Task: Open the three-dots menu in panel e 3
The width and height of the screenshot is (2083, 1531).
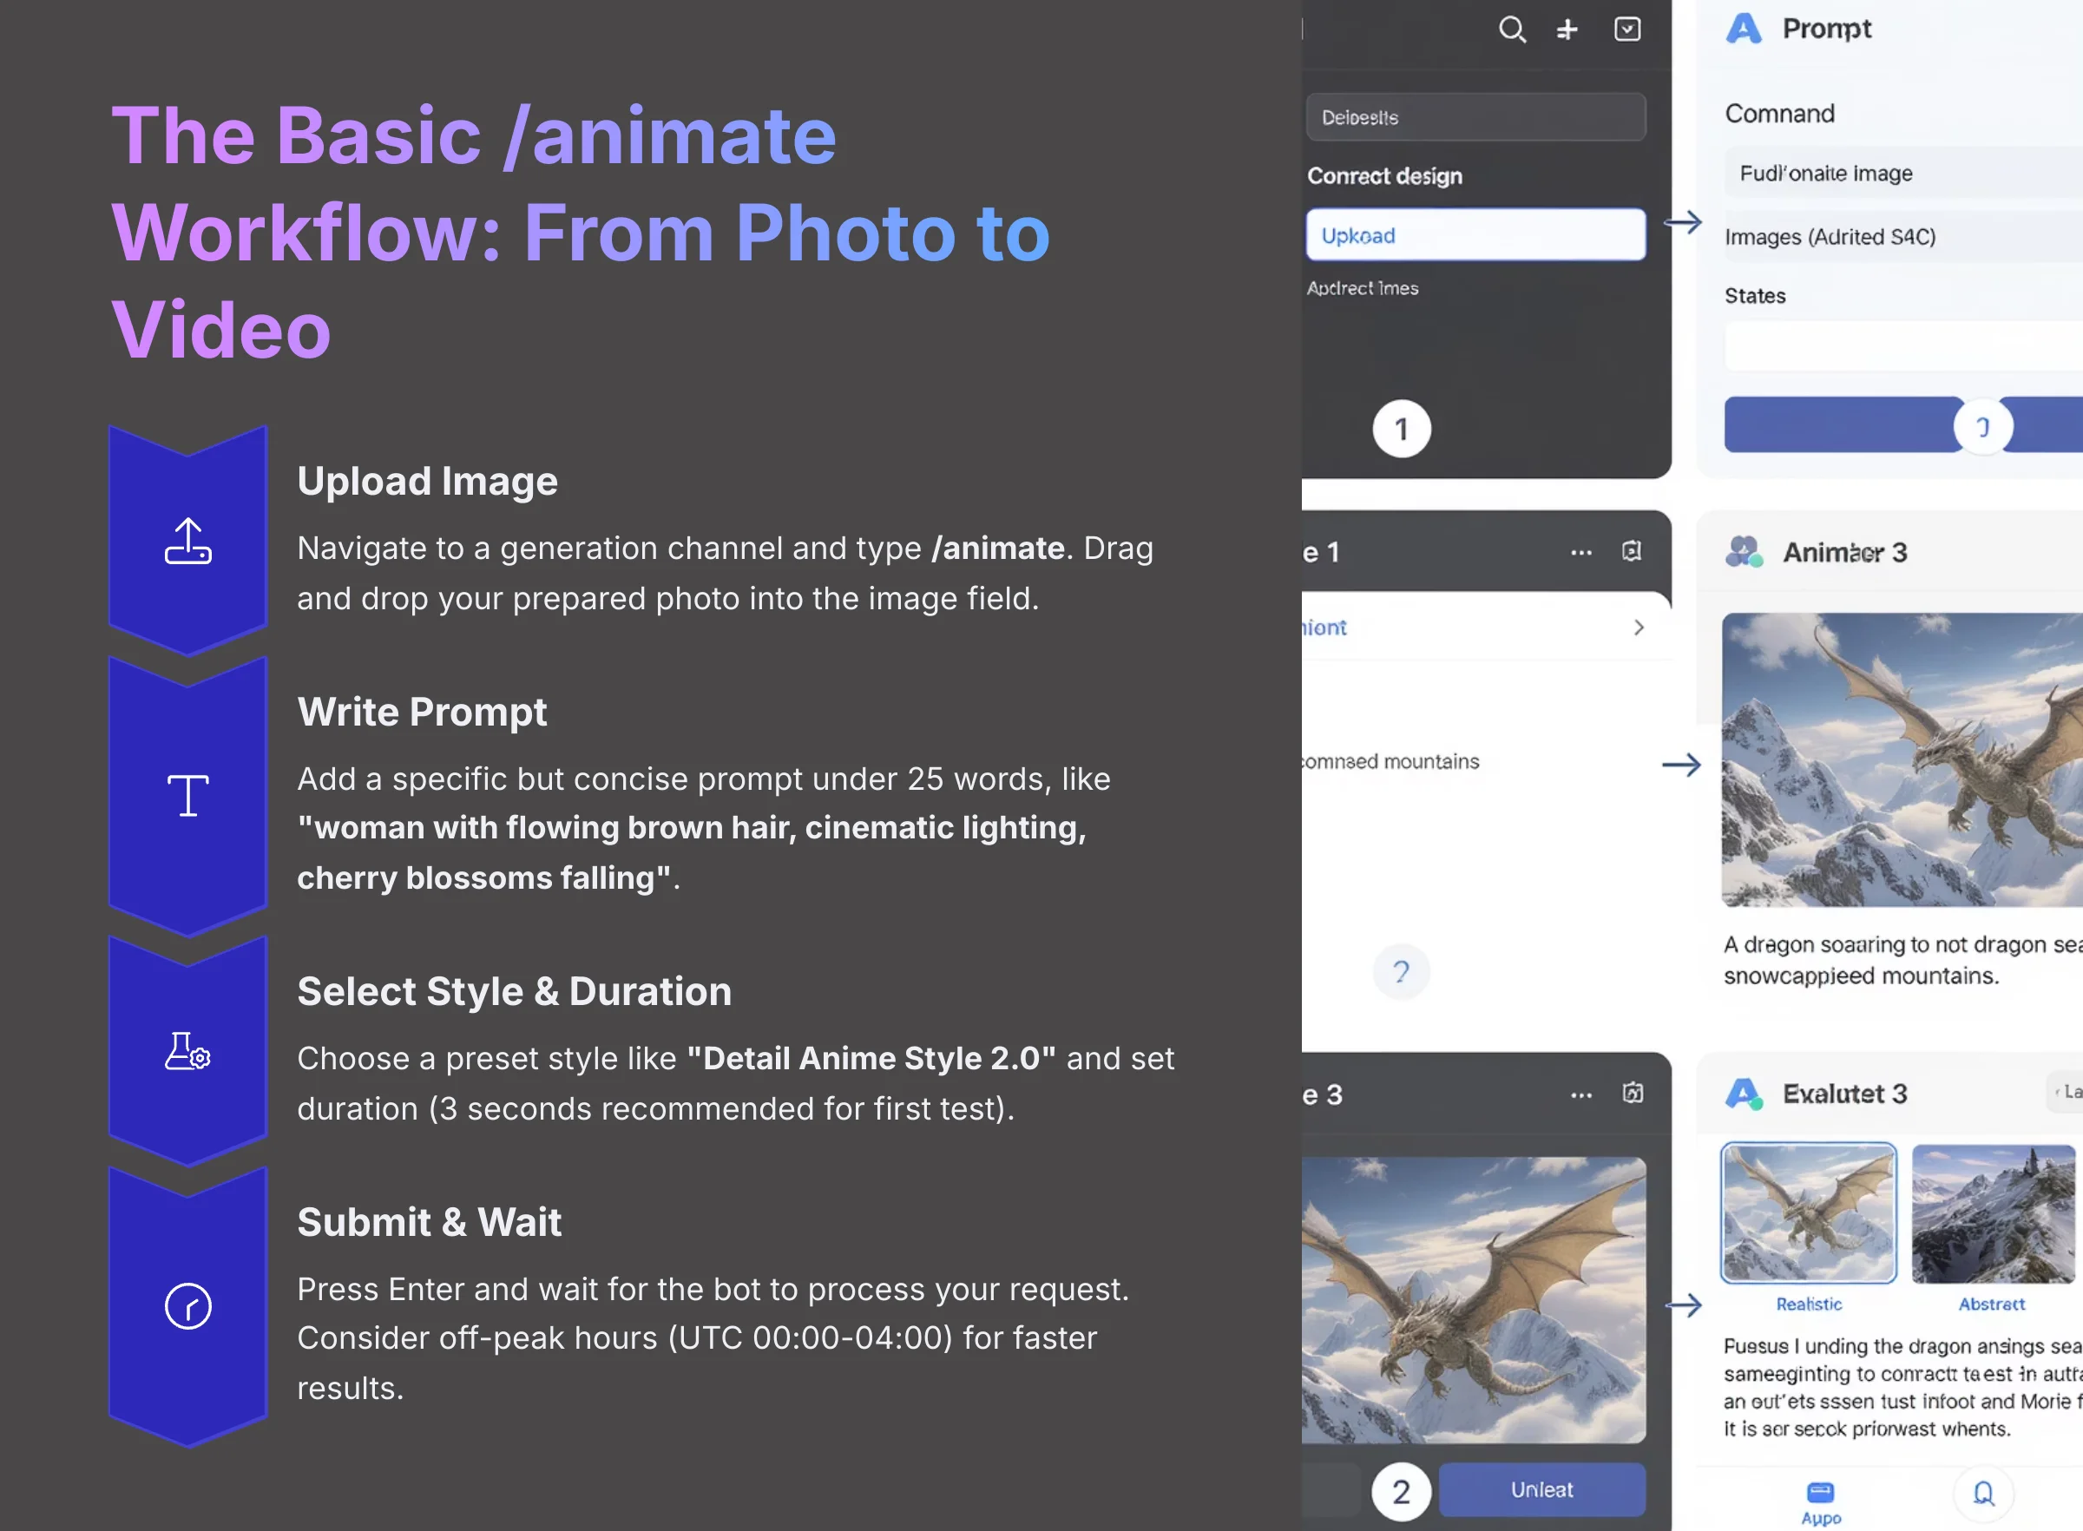Action: click(x=1580, y=1094)
